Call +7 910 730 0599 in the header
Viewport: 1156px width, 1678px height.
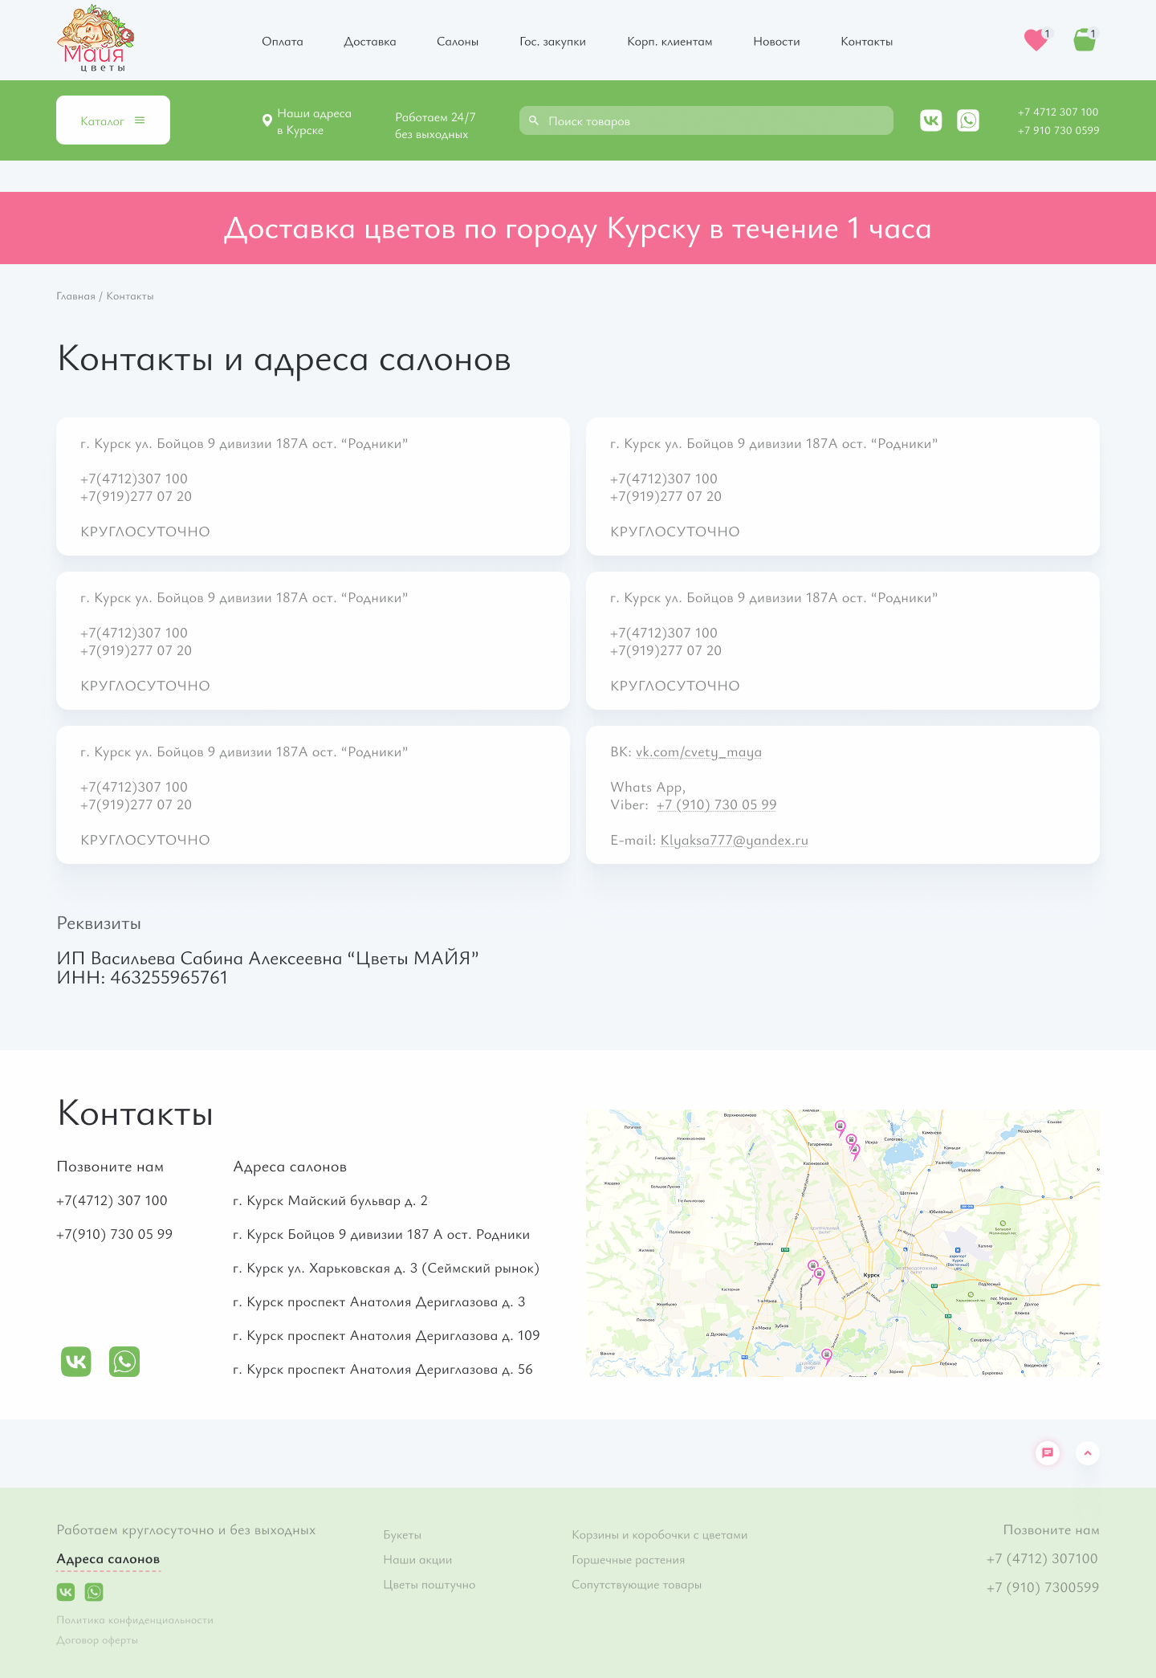click(x=1058, y=130)
